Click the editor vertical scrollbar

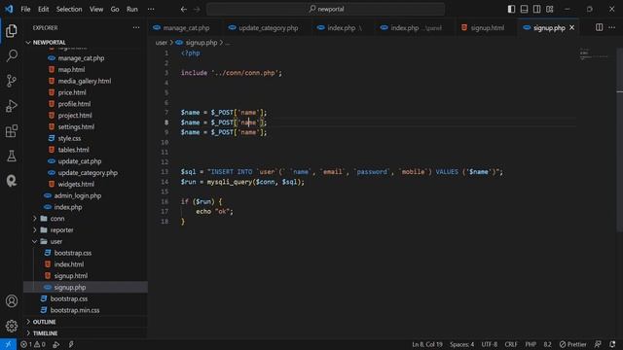(620, 139)
